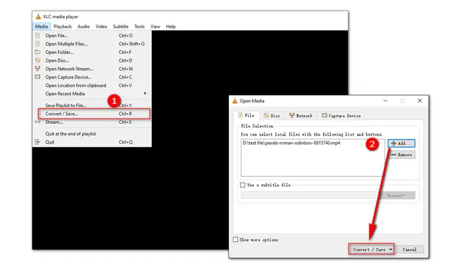The width and height of the screenshot is (454, 264).
Task: Click the Remove button
Action: (401, 155)
